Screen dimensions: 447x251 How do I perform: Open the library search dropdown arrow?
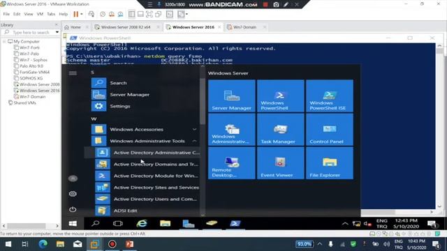(x=57, y=33)
